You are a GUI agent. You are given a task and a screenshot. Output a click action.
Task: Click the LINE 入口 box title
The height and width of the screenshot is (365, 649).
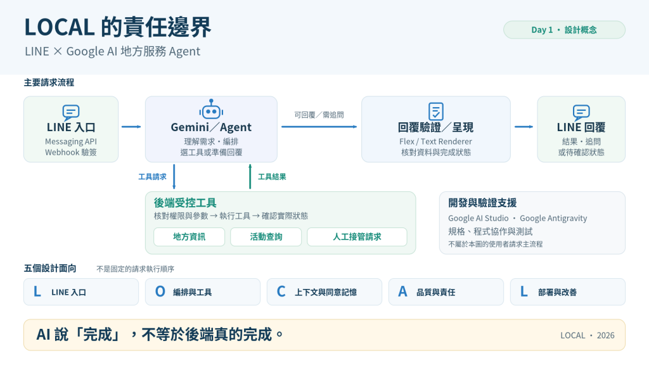(x=71, y=127)
